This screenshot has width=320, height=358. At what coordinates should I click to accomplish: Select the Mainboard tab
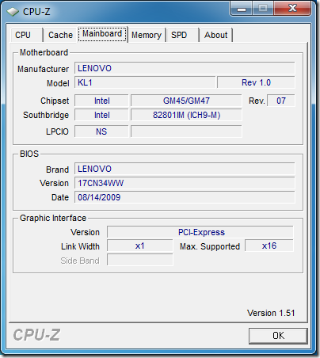point(102,34)
